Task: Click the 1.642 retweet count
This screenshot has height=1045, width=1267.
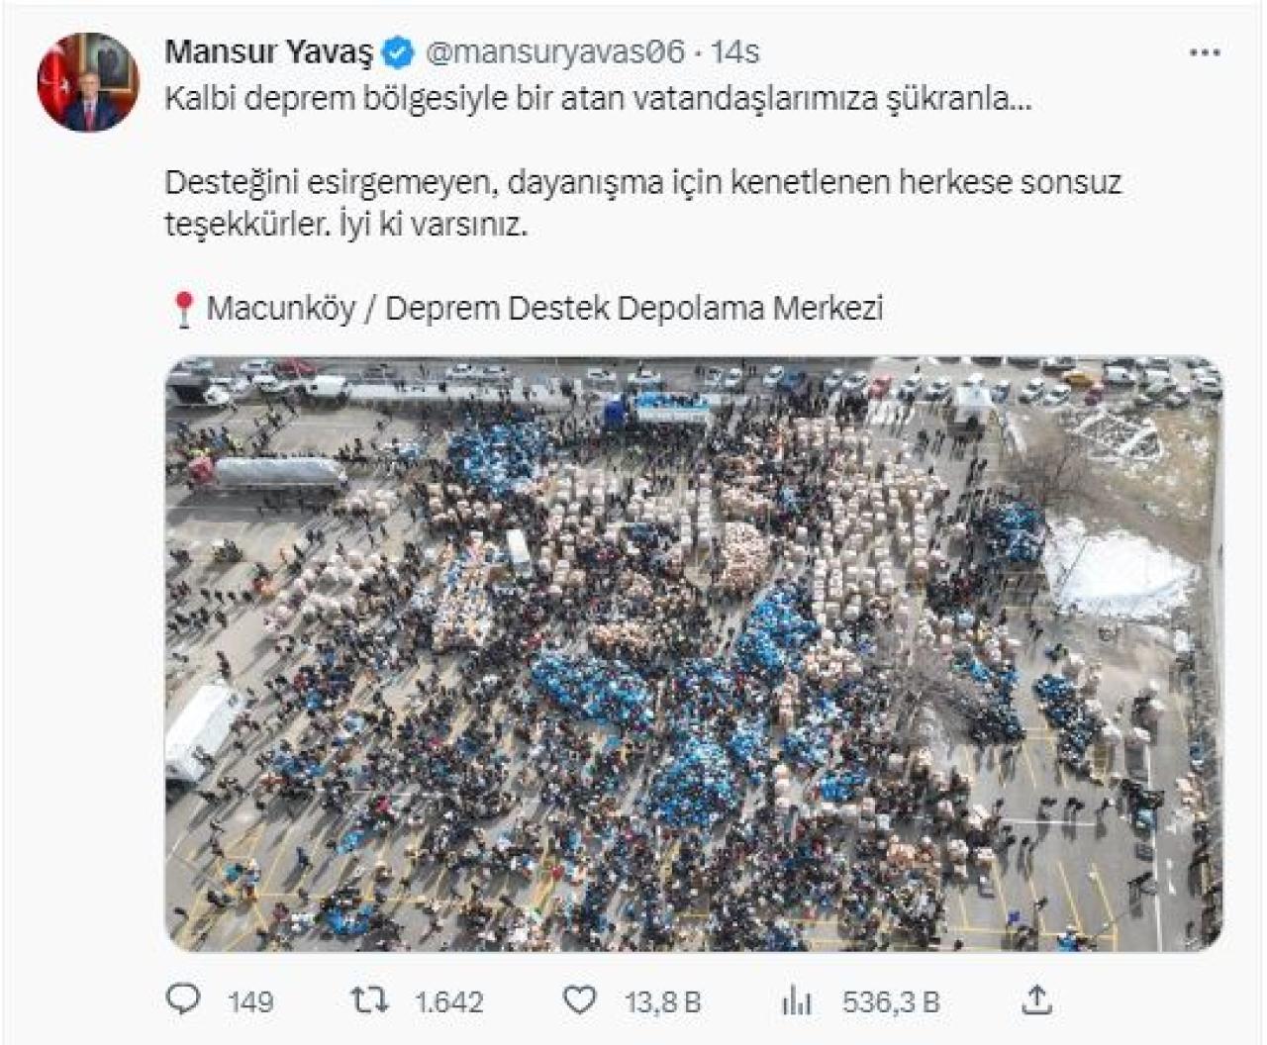Action: pos(449,1002)
